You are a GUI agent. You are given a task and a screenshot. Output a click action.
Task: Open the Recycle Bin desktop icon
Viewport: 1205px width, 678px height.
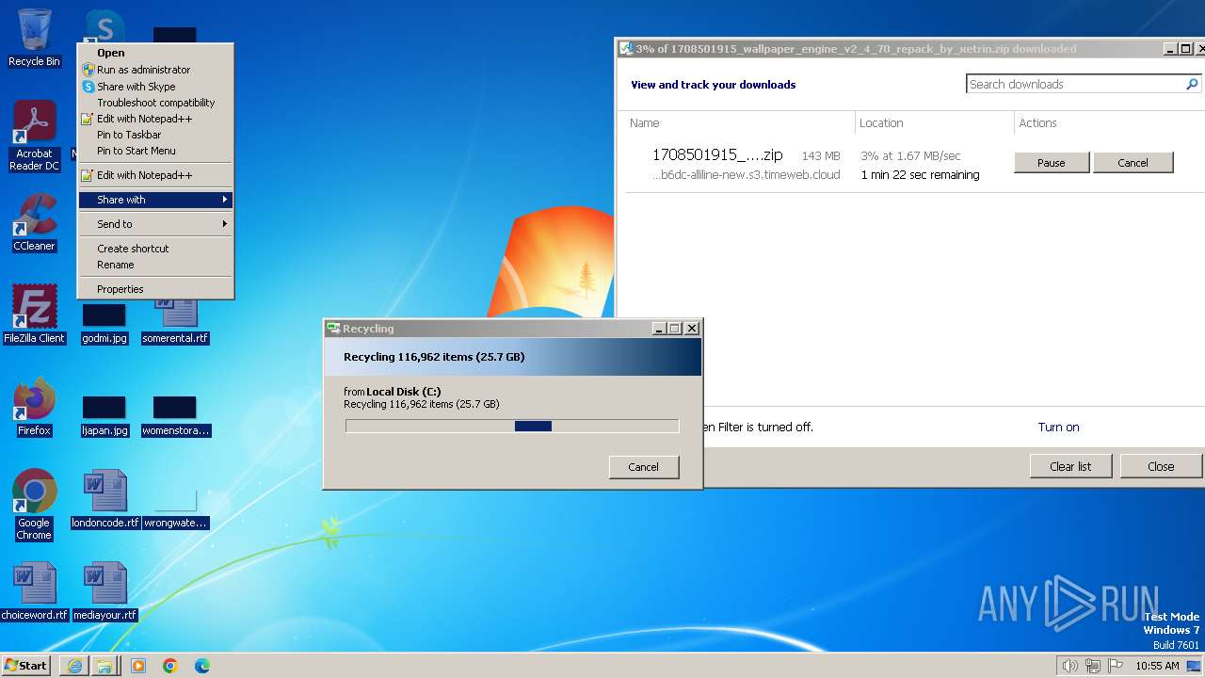[34, 38]
